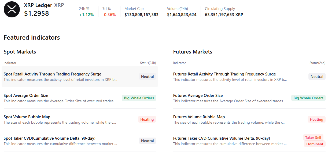This screenshot has width=328, height=152.
Task: Click Futures Average Order Size description text
Action: point(230,101)
